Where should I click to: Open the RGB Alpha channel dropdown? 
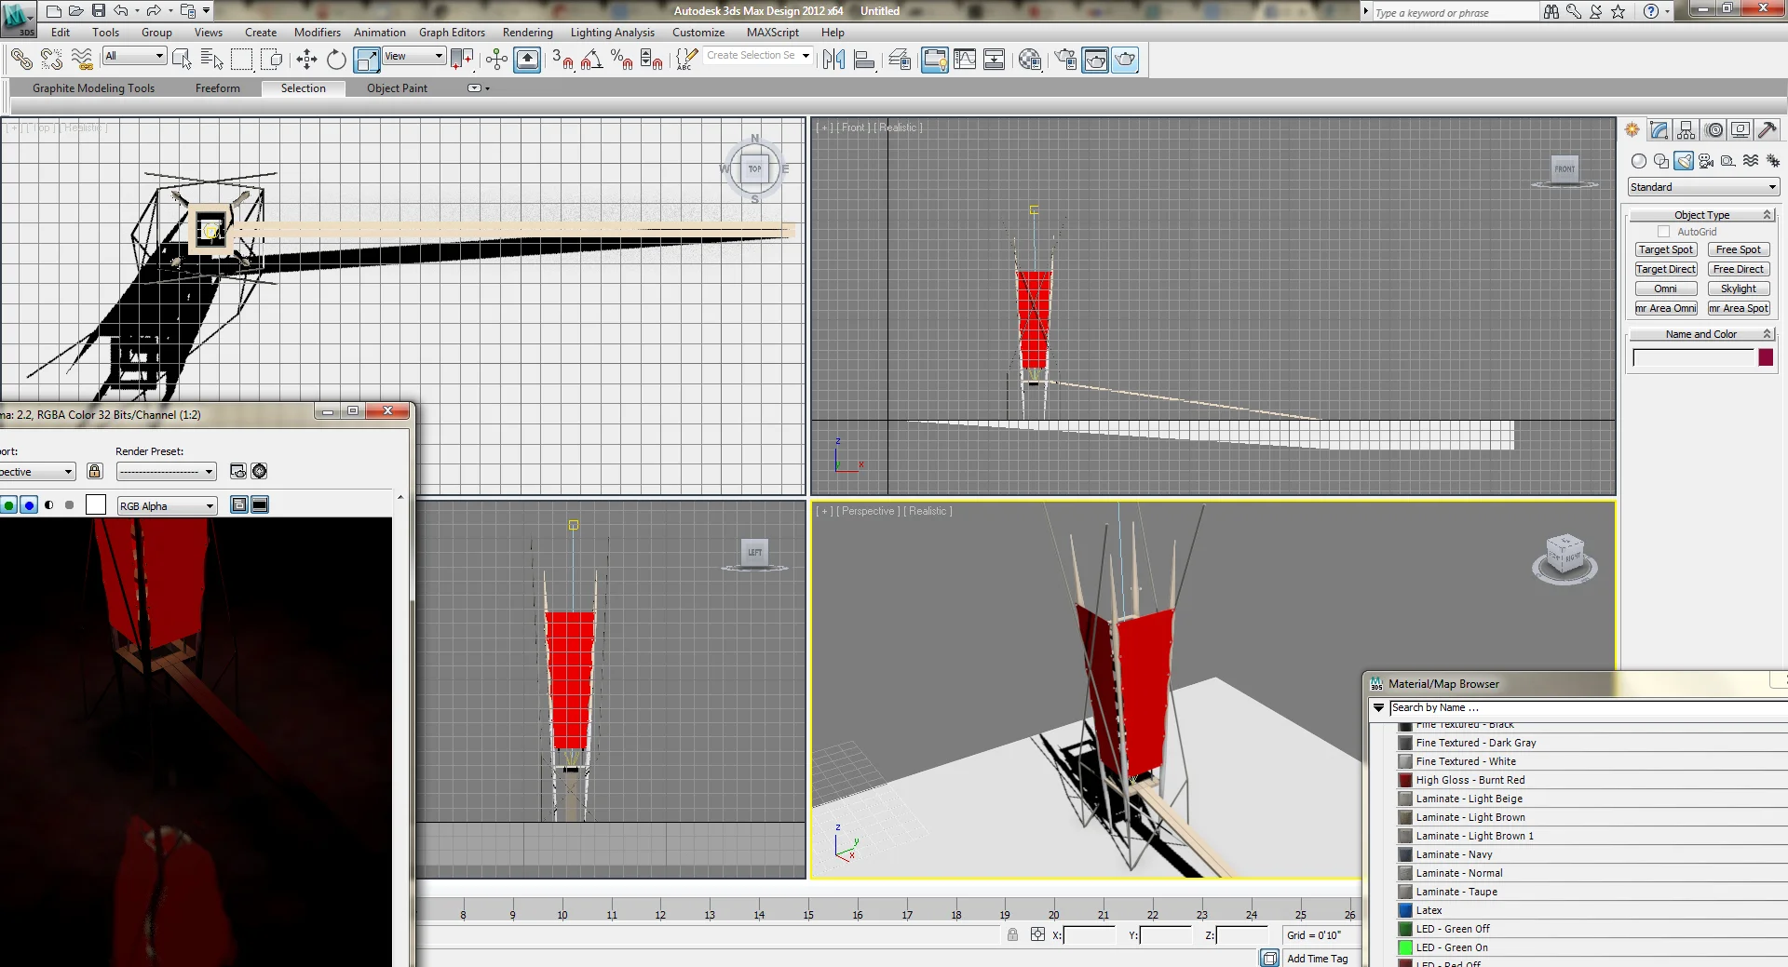167,505
